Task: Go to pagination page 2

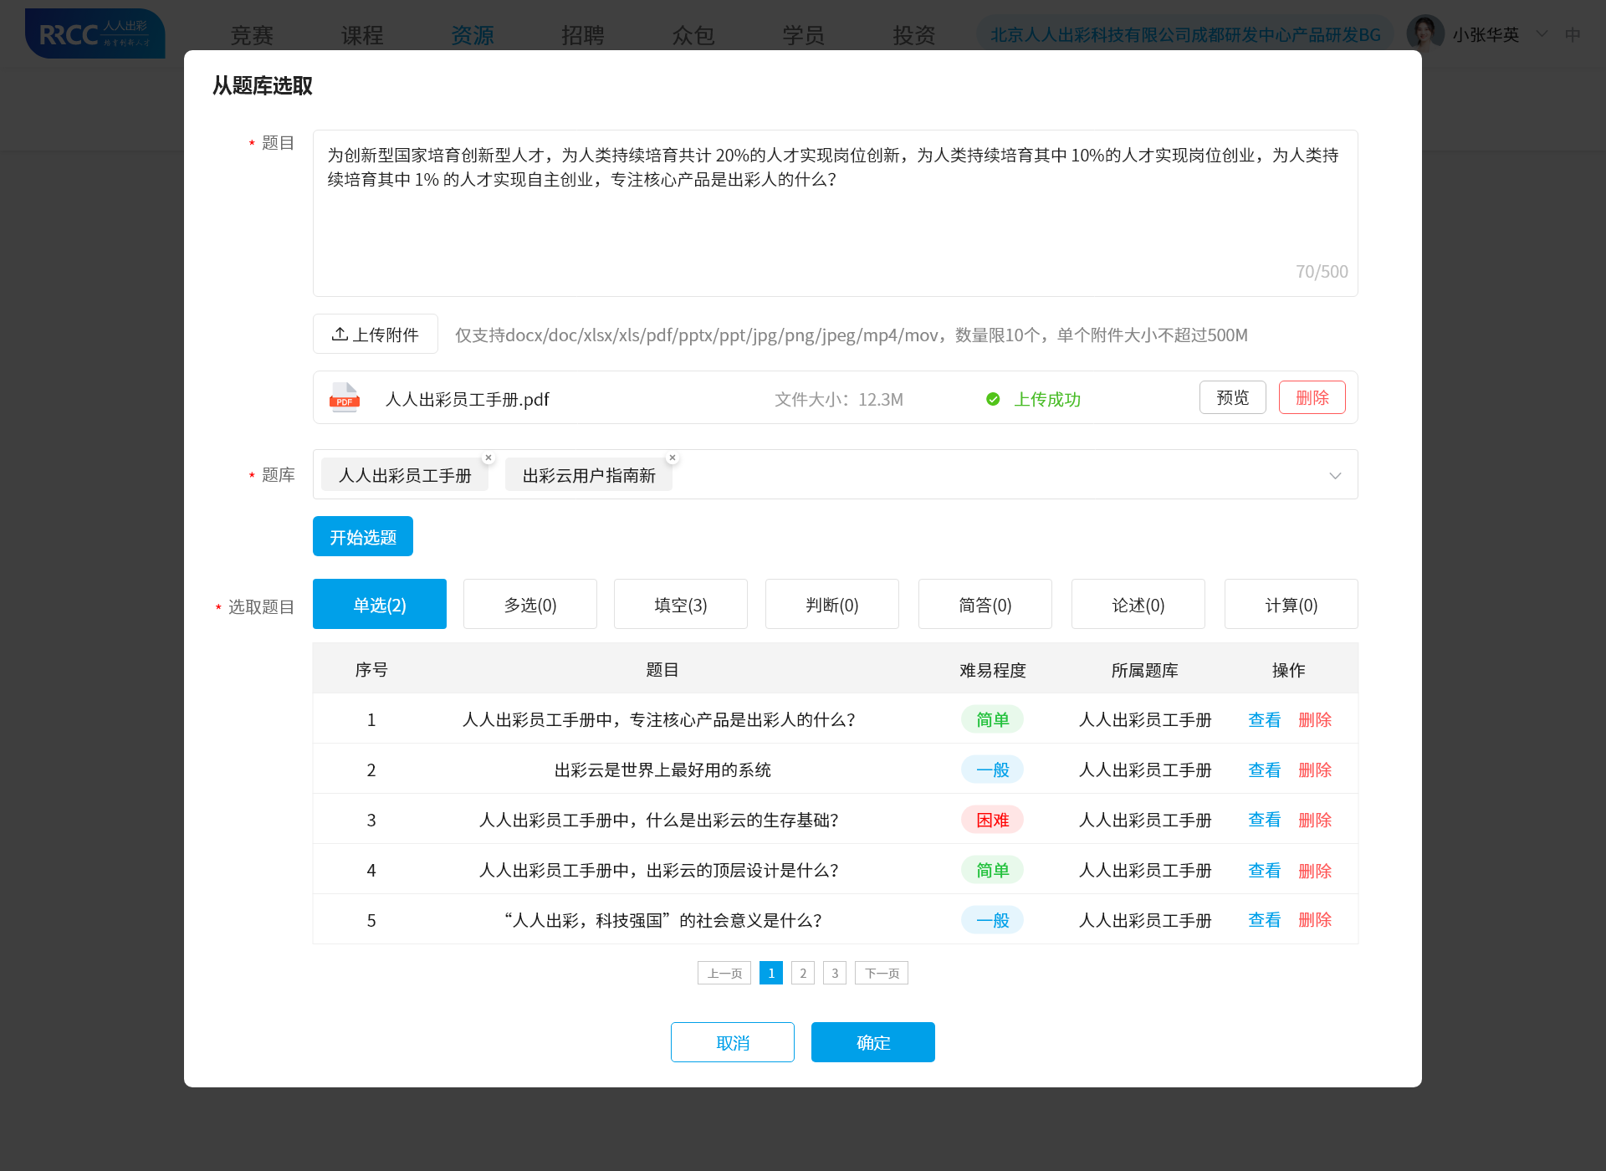Action: pyautogui.click(x=803, y=973)
